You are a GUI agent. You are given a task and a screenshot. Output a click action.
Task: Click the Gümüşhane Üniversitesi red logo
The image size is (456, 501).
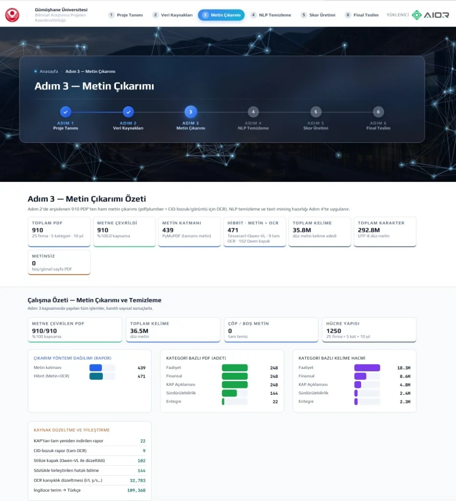point(12,15)
